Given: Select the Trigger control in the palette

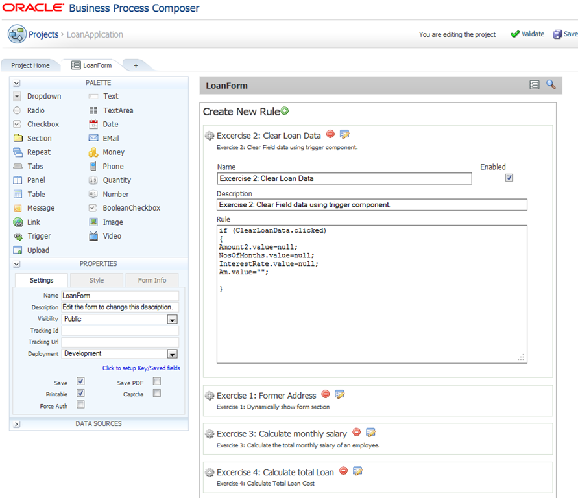Looking at the screenshot, I should [39, 236].
